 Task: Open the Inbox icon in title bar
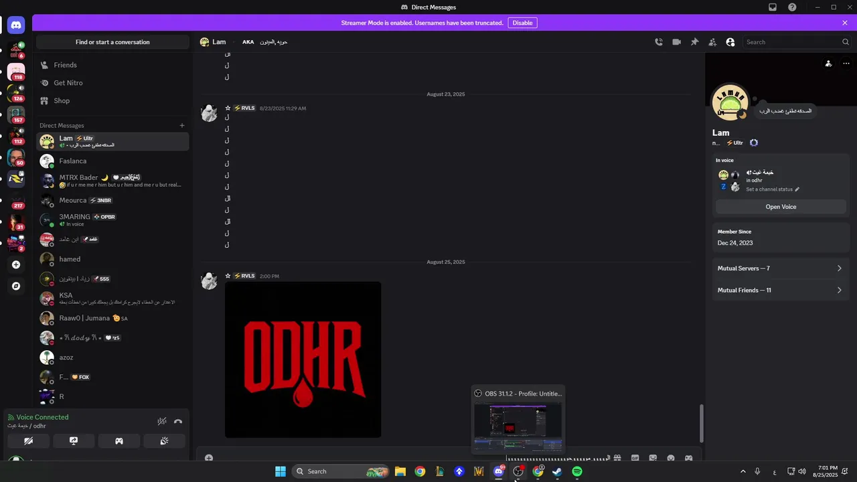tap(773, 7)
